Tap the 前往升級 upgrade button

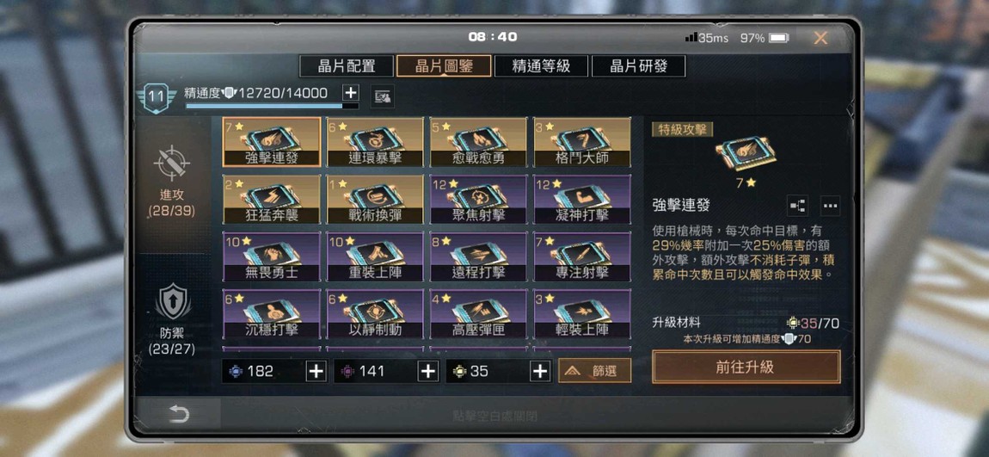point(746,367)
